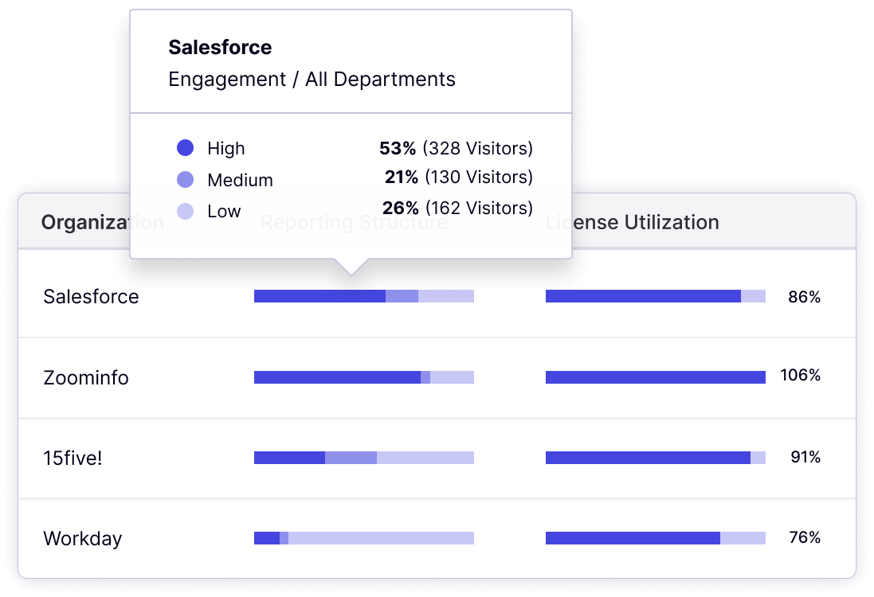The image size is (874, 597).
Task: Click the High engagement legend dot
Action: (185, 147)
